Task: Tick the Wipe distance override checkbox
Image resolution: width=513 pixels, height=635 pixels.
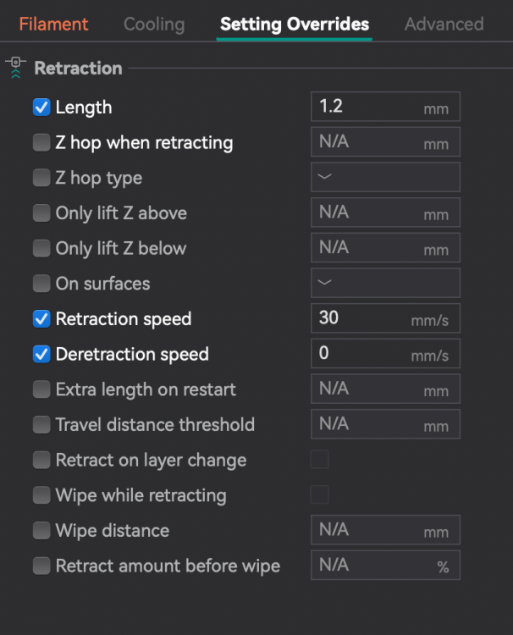Action: [41, 531]
